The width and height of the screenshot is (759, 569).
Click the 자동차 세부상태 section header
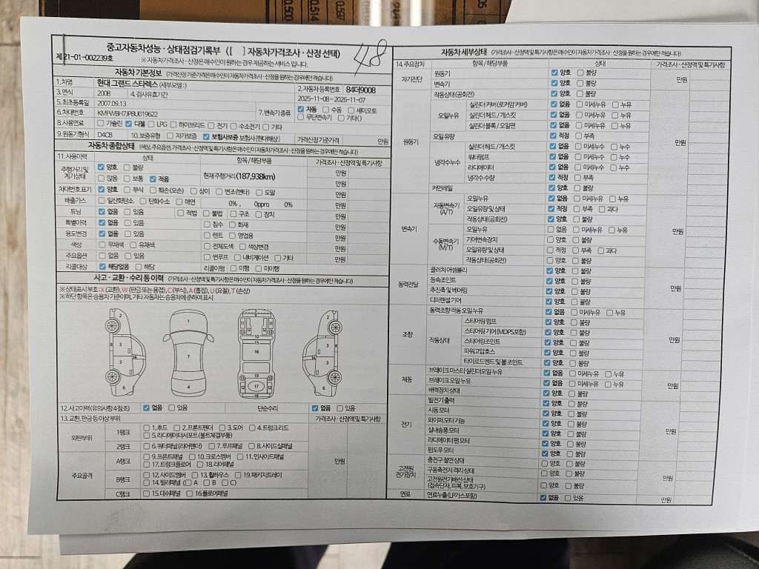[463, 52]
